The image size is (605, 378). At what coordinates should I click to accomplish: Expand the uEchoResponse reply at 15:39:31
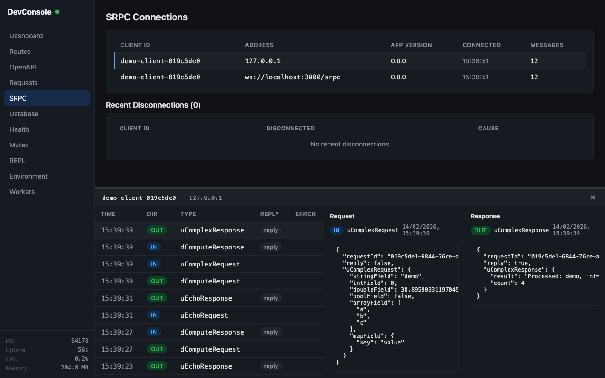pyautogui.click(x=271, y=298)
